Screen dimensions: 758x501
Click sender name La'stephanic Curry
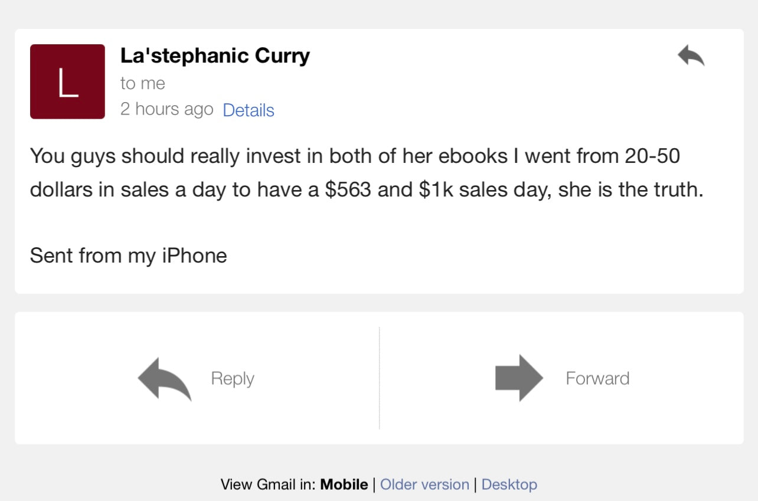[215, 56]
